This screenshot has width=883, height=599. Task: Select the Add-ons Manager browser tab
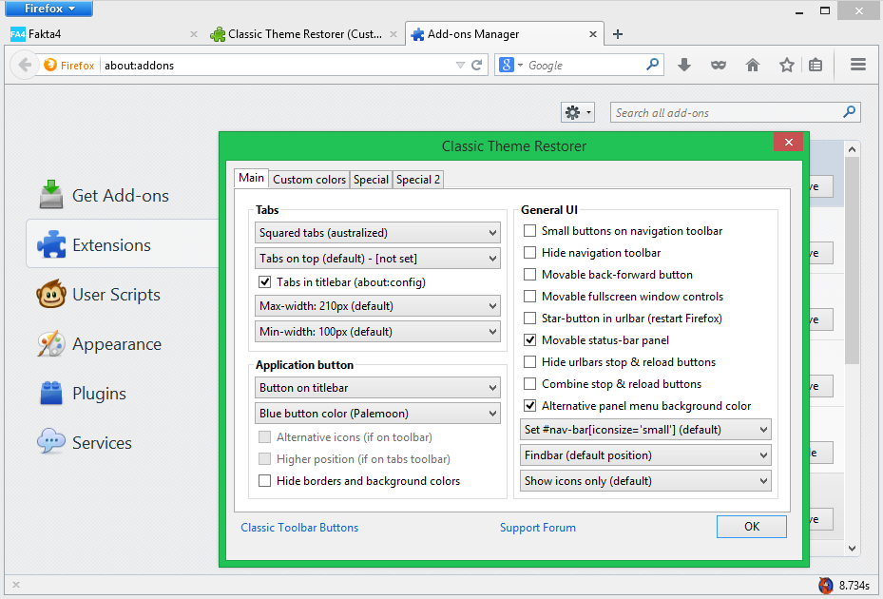click(504, 34)
